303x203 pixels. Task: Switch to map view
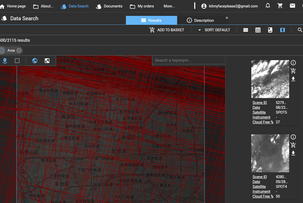283,30
